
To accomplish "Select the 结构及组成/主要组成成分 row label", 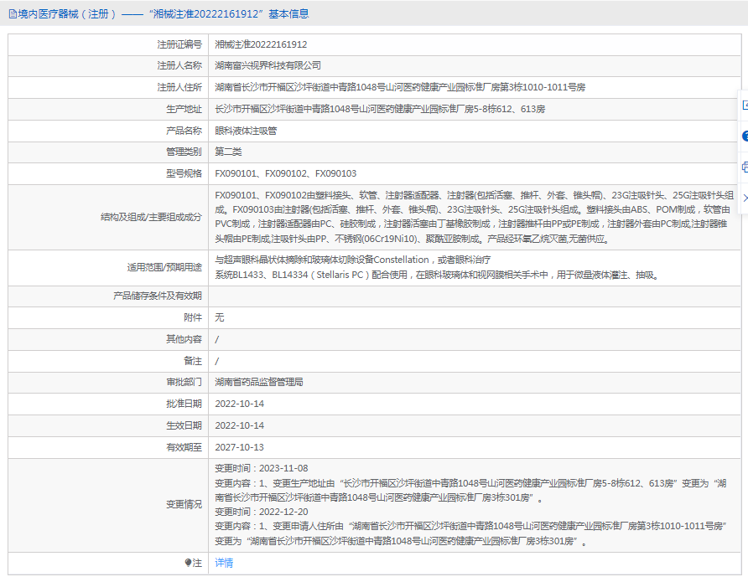I will pos(151,217).
